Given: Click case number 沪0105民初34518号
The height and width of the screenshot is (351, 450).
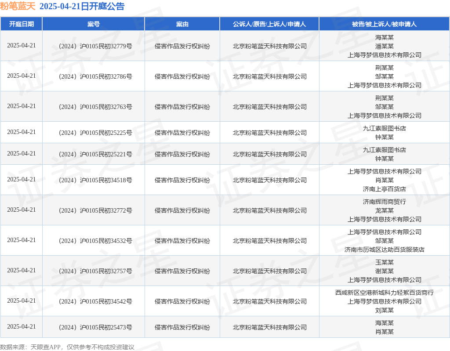Looking at the screenshot, I should tap(95, 180).
